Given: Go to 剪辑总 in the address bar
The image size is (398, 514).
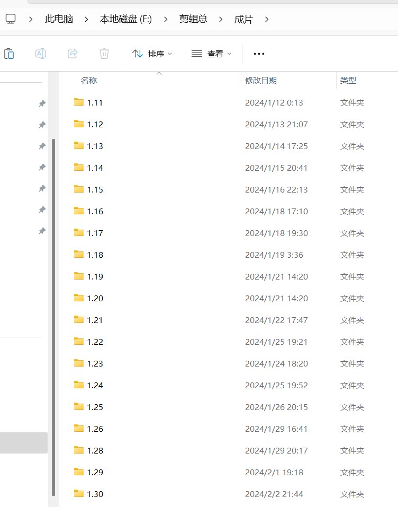Looking at the screenshot, I should 193,19.
